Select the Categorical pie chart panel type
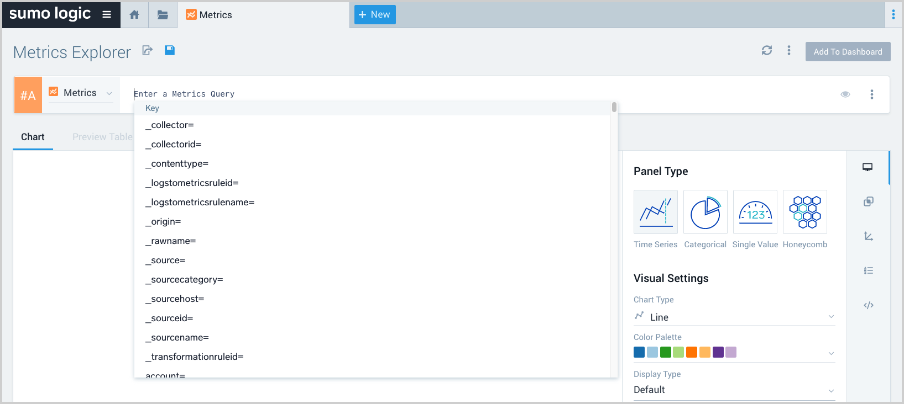 [x=705, y=212]
